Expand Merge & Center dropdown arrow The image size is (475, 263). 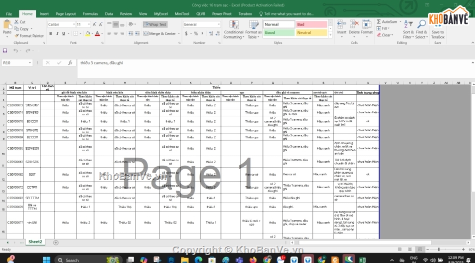click(178, 33)
